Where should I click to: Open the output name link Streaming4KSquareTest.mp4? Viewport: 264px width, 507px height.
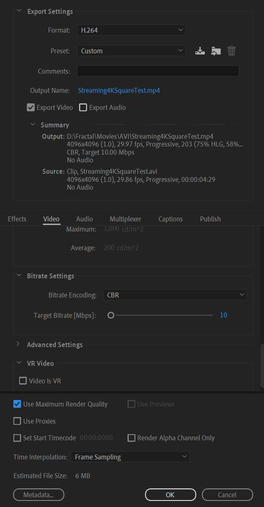point(119,90)
